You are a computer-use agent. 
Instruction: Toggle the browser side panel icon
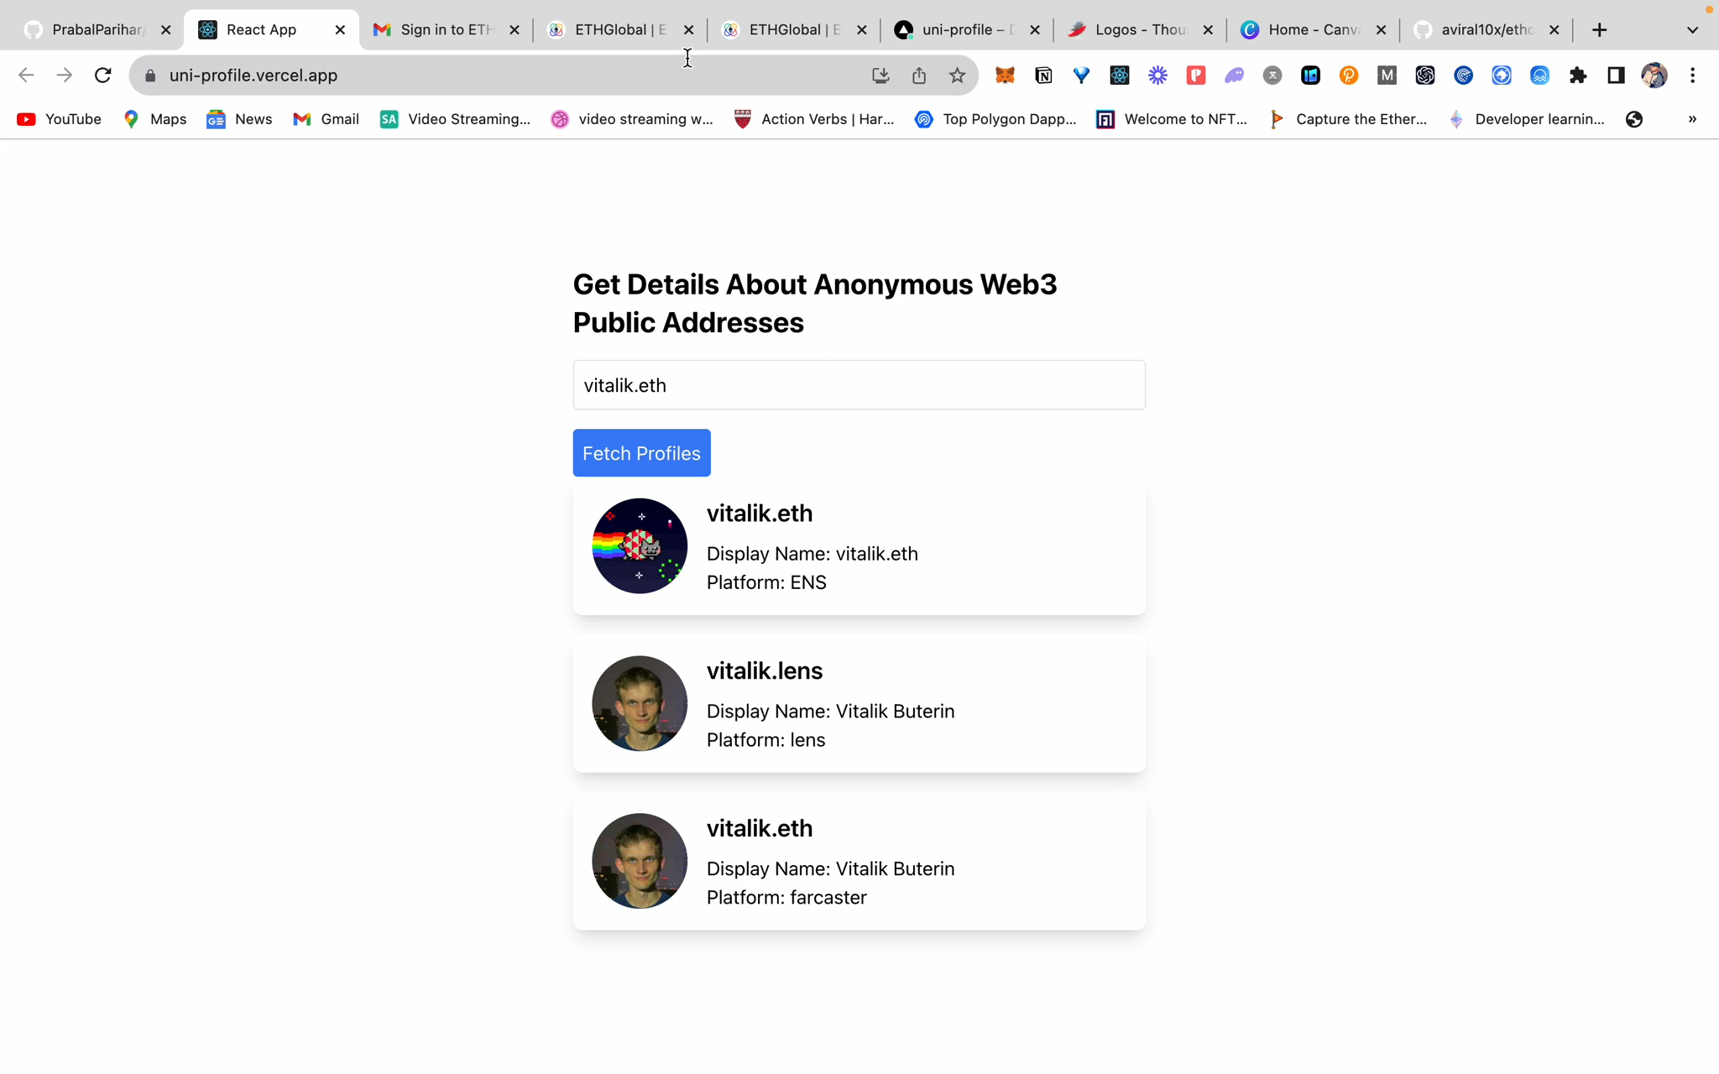1616,76
